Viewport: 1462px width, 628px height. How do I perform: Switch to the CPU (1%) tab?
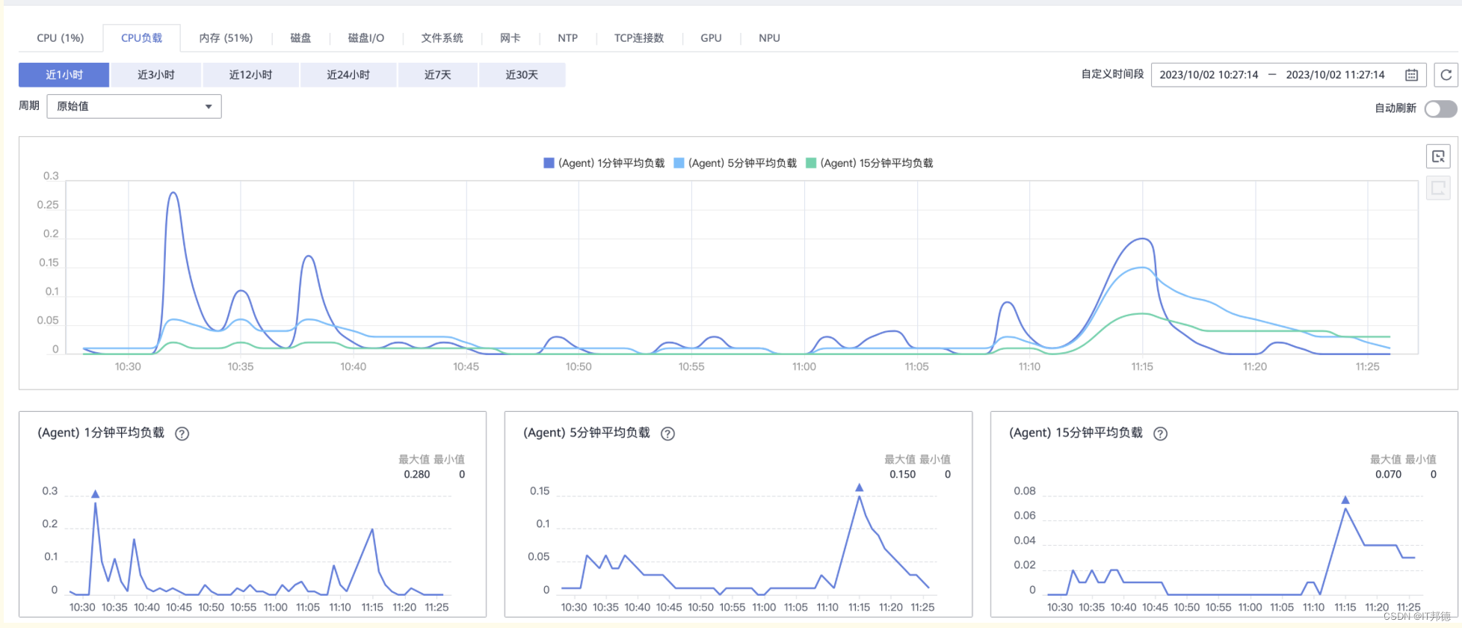click(61, 38)
